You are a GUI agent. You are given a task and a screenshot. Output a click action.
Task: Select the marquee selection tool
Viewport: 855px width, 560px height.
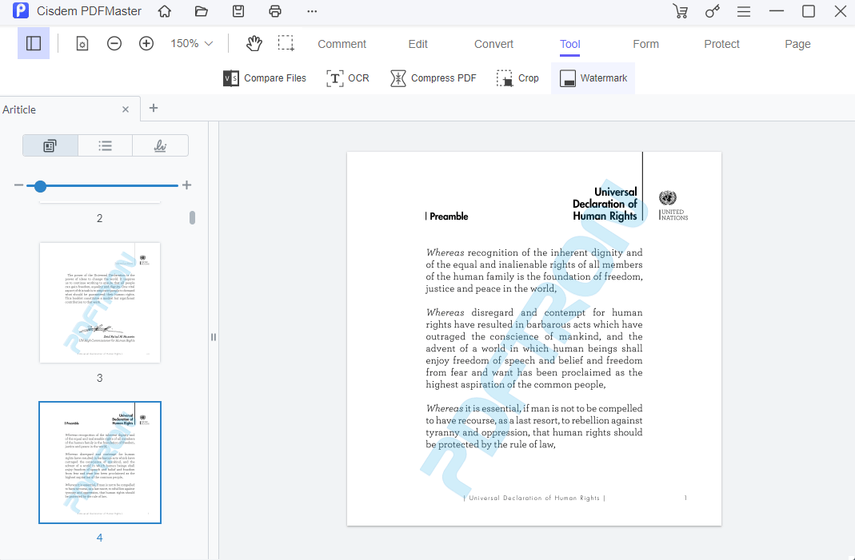pyautogui.click(x=286, y=43)
